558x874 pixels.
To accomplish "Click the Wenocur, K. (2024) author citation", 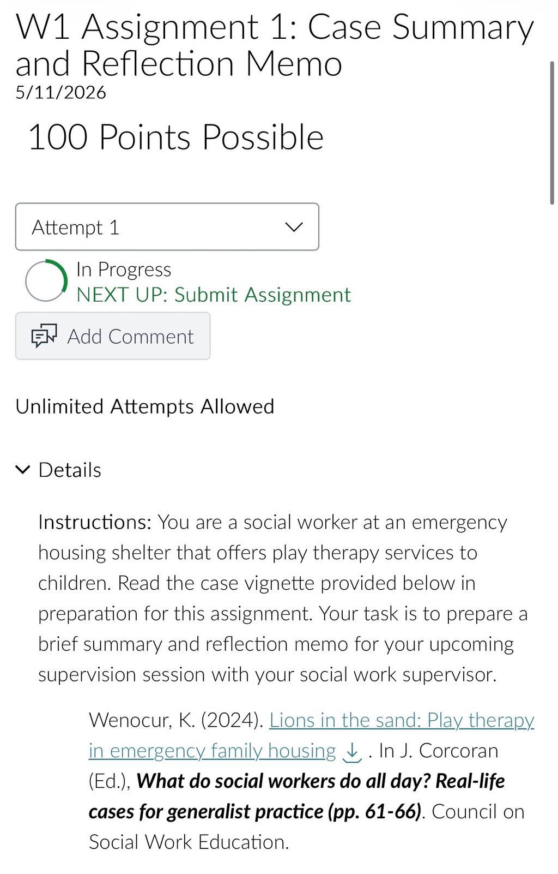I will coord(177,720).
